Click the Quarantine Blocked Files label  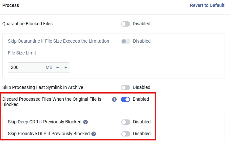pos(28,24)
